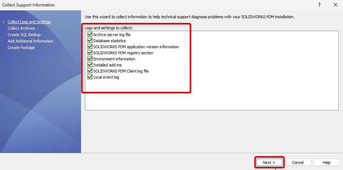Screen dimensions: 343x170
Task: Cancel the Collect Support Information wizard
Action: coord(298,162)
